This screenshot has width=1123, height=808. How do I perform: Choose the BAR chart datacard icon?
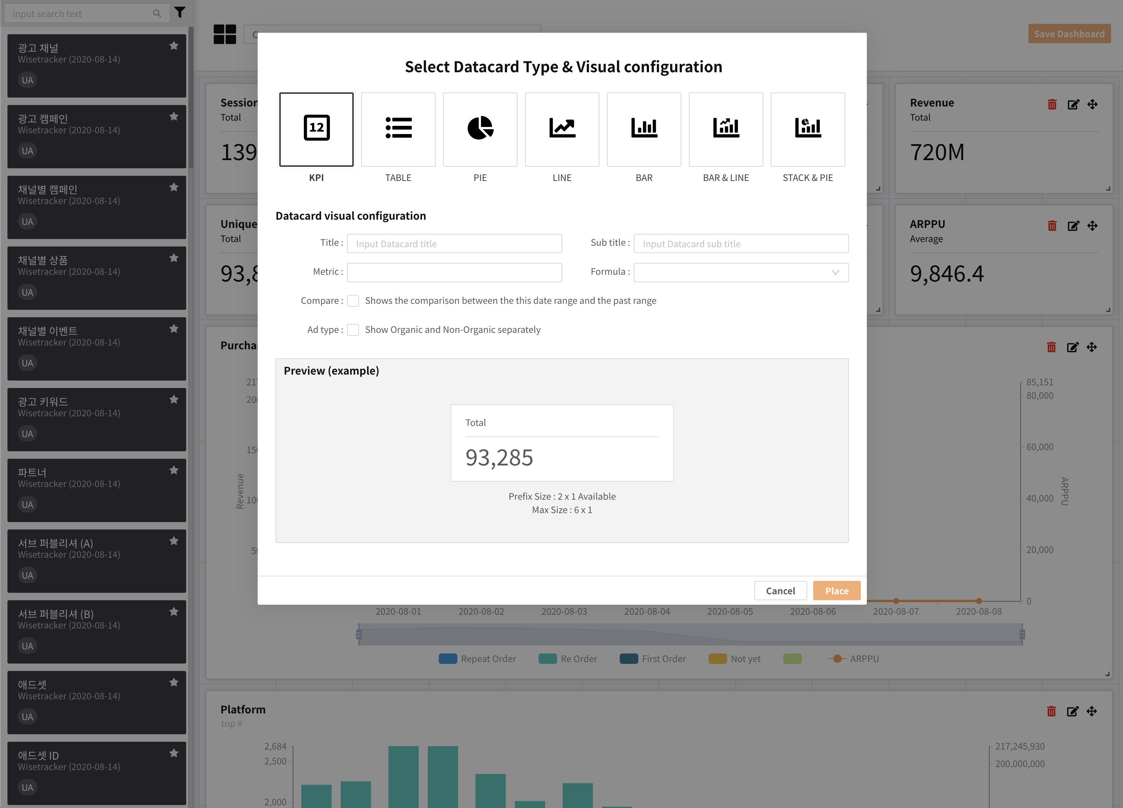[644, 129]
